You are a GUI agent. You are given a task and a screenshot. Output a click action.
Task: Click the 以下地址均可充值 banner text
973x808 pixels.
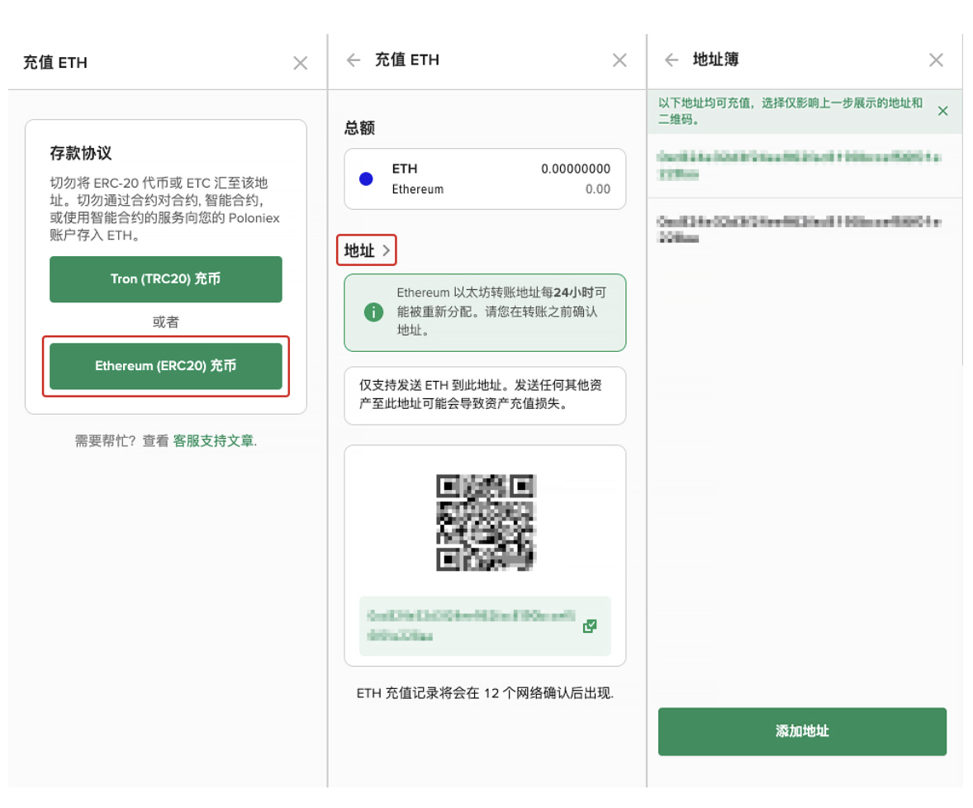pyautogui.click(x=790, y=111)
